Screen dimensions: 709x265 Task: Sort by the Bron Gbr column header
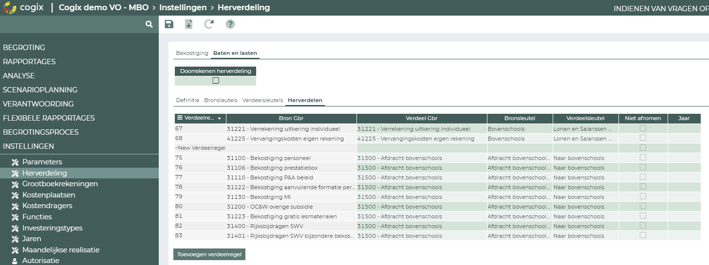tap(291, 119)
